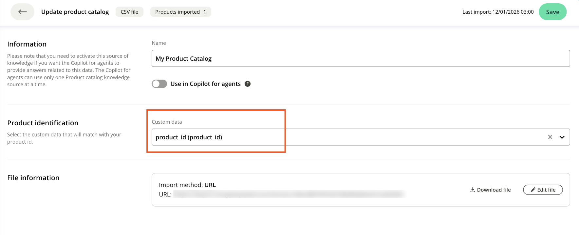
Task: Click the Update product catalog title
Action: coord(75,12)
